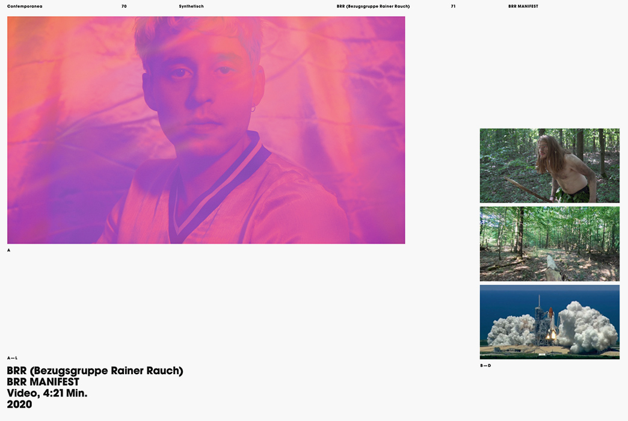This screenshot has width=628, height=421.
Task: Open the space shuttle launch thumbnail
Action: coord(549,322)
